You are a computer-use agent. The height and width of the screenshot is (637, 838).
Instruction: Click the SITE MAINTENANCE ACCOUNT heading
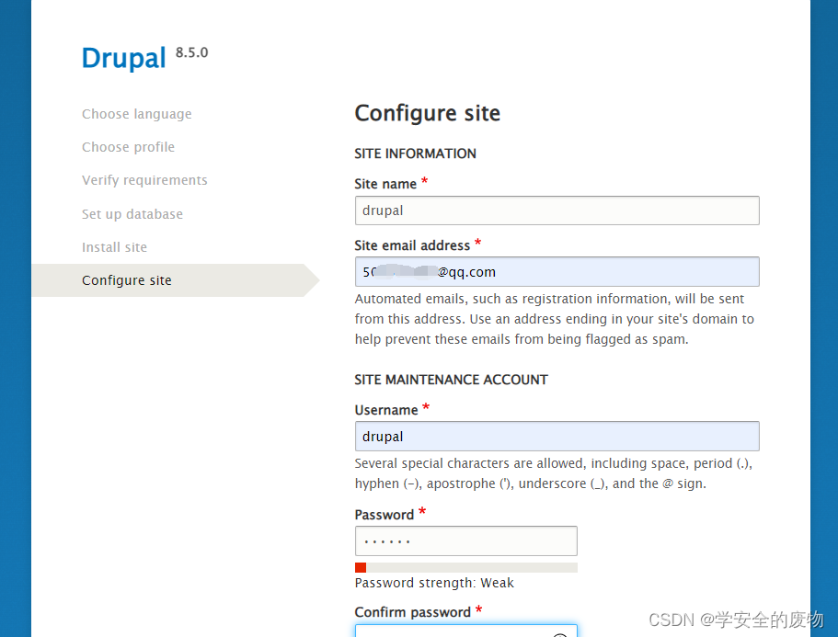coord(451,379)
